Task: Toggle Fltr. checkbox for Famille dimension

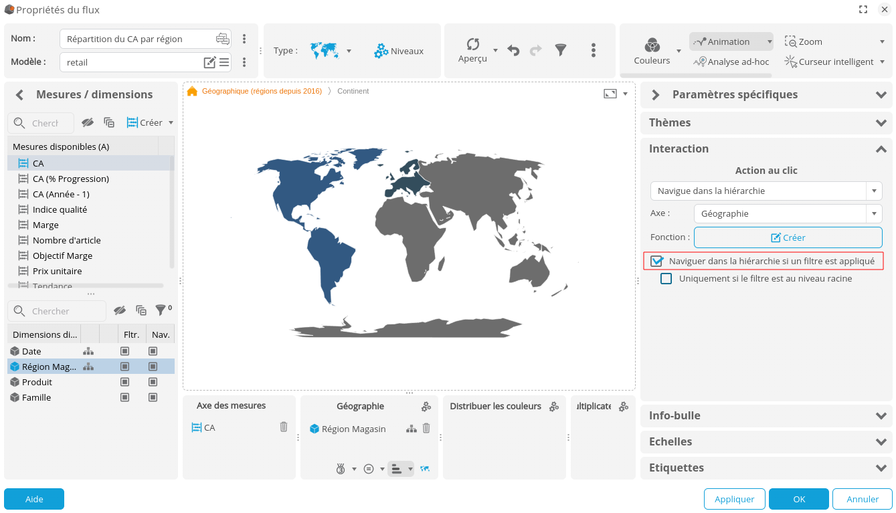Action: tap(124, 397)
